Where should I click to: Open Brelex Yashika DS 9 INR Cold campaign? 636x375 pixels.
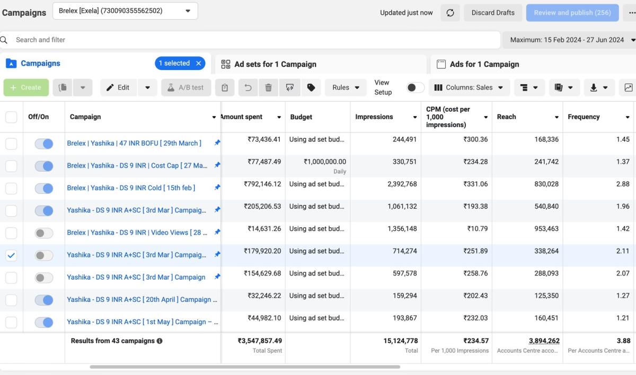click(131, 187)
